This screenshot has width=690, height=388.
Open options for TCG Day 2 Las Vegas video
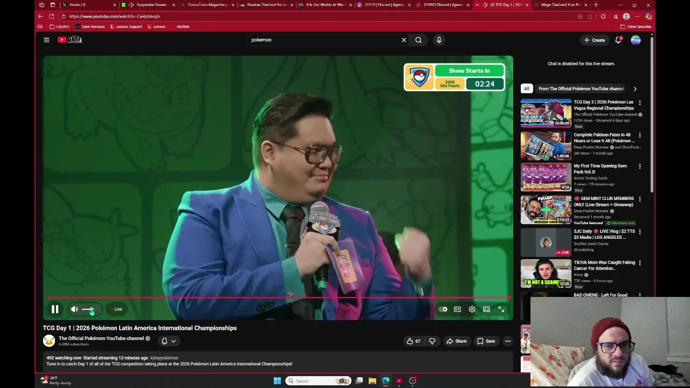click(x=640, y=102)
